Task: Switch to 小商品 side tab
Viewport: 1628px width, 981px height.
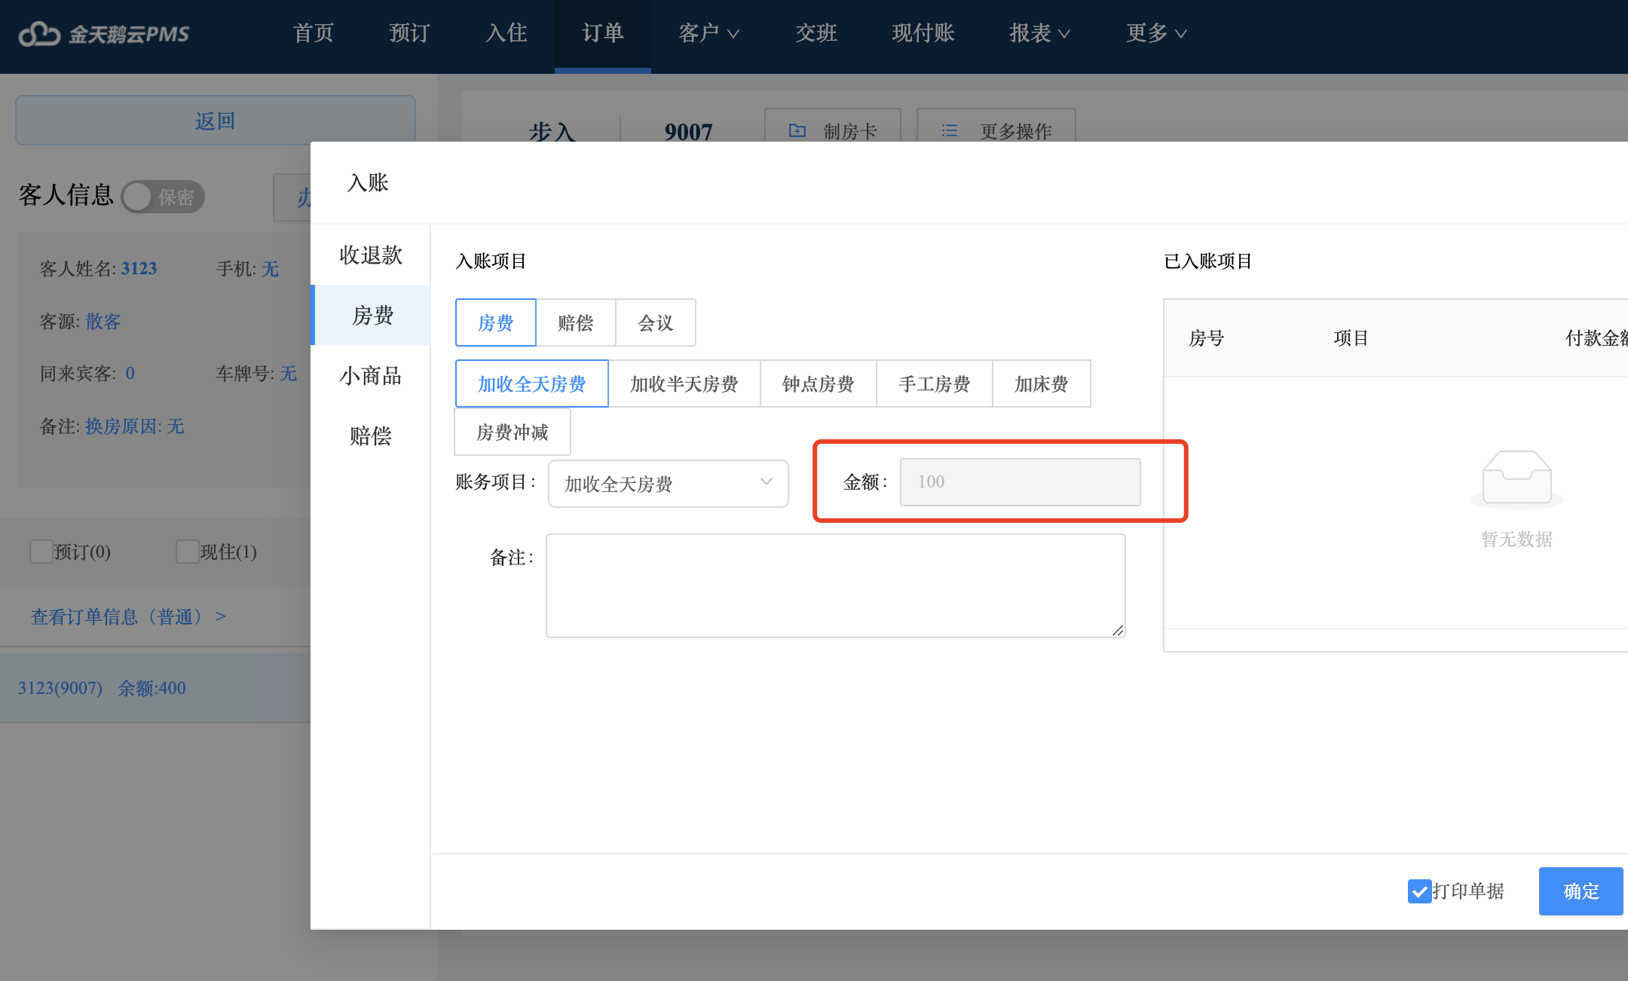Action: (371, 375)
